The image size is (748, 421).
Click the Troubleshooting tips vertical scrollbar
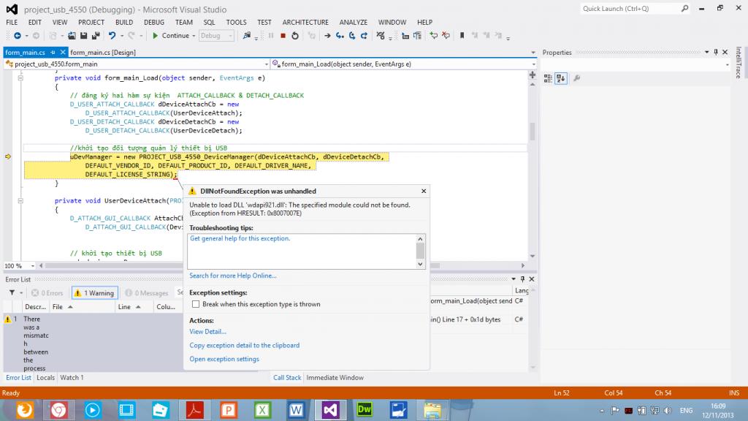pyautogui.click(x=421, y=251)
